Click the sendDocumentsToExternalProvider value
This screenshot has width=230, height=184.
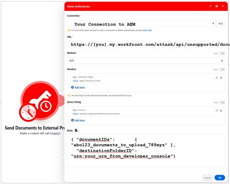pyautogui.click(x=100, y=114)
